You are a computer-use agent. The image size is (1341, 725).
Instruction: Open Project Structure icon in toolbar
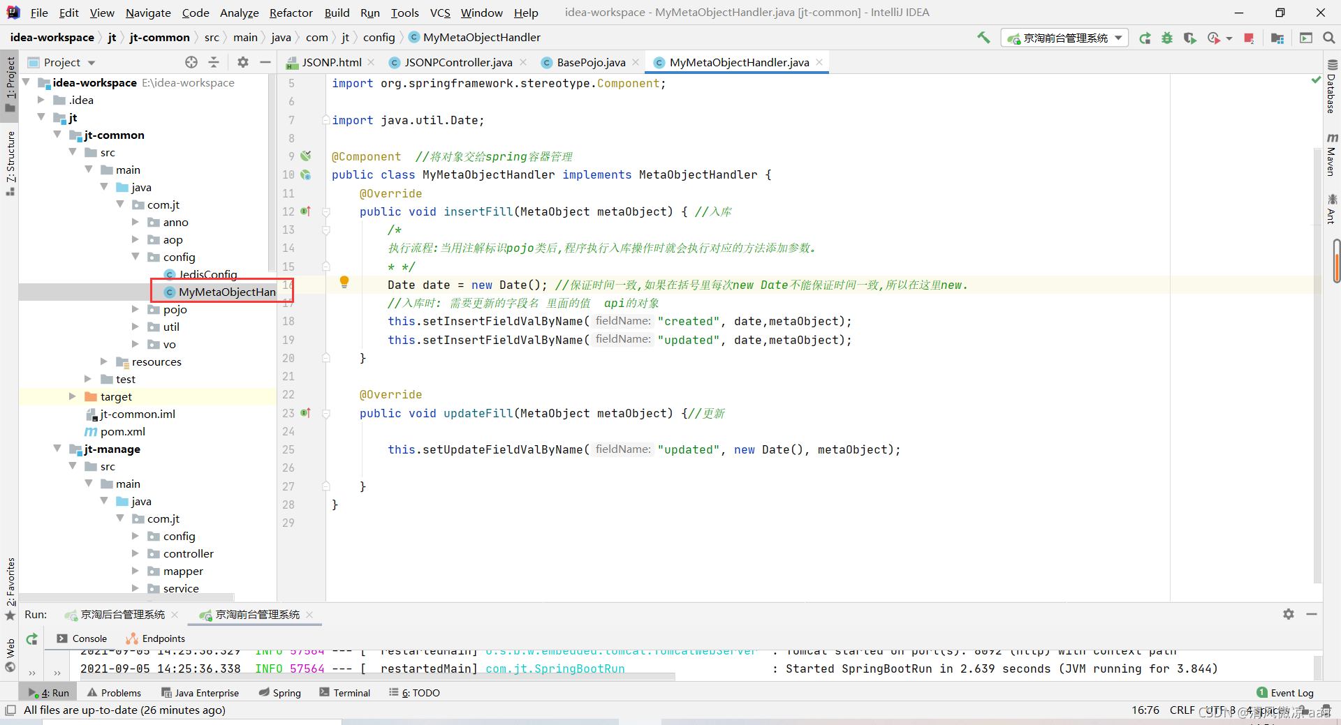(1277, 38)
